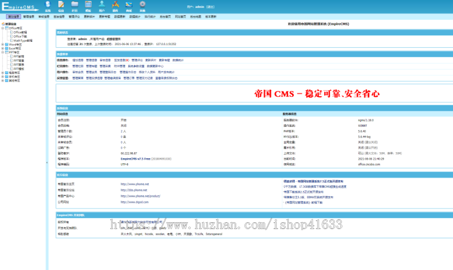This screenshot has height=270, width=453.
Task: Click the EmpireCMS logo
Action: [20, 7]
